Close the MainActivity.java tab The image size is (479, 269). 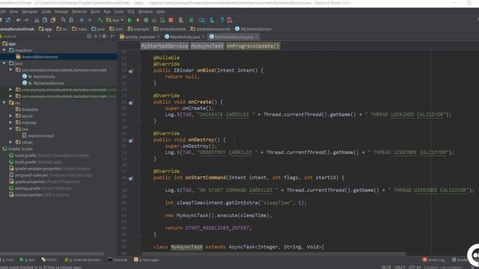203,37
